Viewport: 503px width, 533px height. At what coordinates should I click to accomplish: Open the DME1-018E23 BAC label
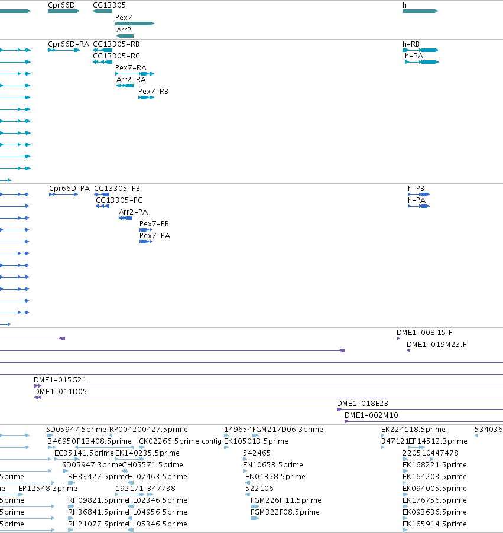(x=362, y=403)
